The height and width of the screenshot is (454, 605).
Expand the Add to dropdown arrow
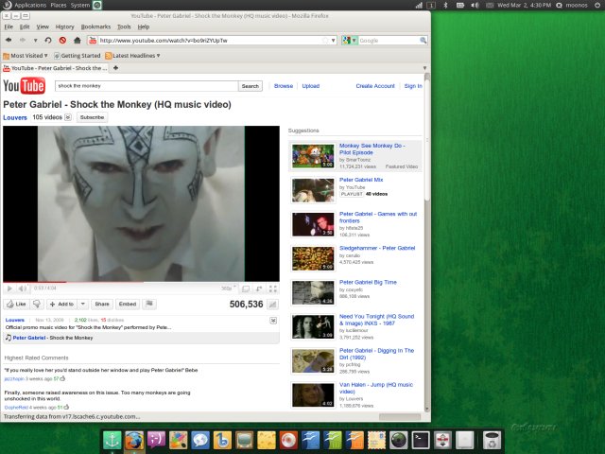point(82,305)
